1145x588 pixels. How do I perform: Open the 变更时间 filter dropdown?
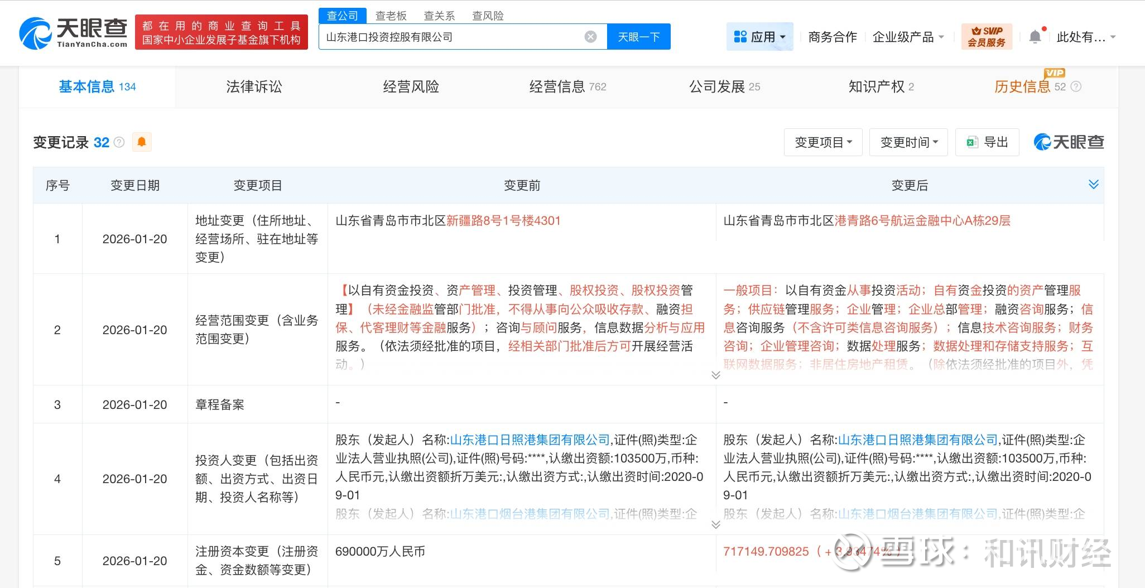(908, 142)
